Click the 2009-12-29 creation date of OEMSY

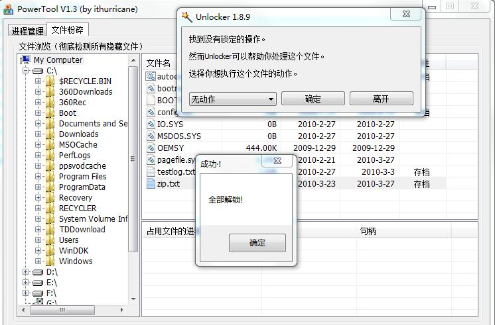315,148
